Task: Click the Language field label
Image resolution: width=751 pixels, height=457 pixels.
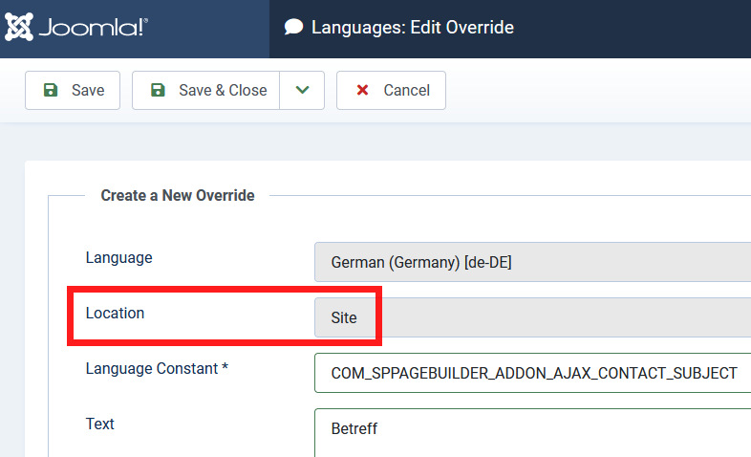Action: [x=118, y=257]
